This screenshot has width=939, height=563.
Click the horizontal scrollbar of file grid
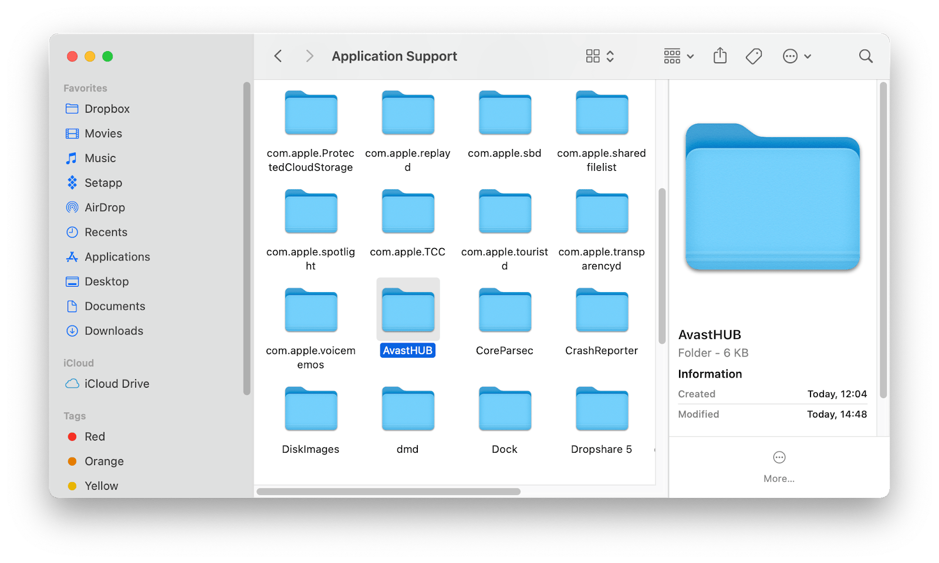pos(389,491)
